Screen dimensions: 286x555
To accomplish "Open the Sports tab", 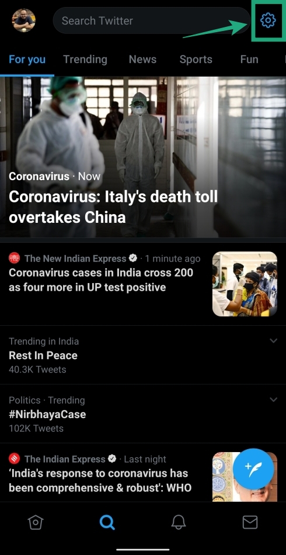I will [x=196, y=60].
